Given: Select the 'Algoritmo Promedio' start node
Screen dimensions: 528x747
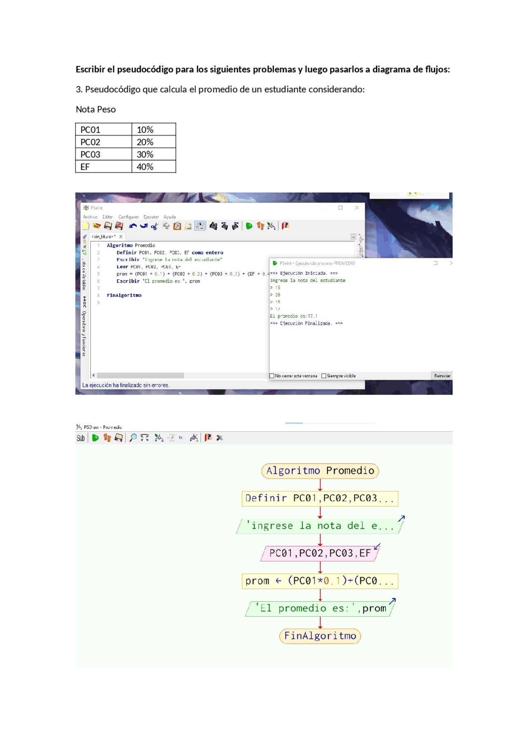Looking at the screenshot, I should click(320, 471).
